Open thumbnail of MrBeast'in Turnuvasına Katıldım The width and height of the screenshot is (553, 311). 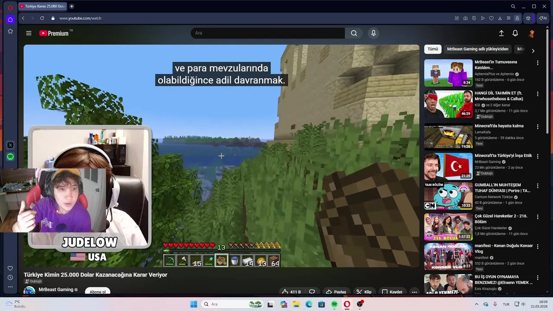(448, 73)
